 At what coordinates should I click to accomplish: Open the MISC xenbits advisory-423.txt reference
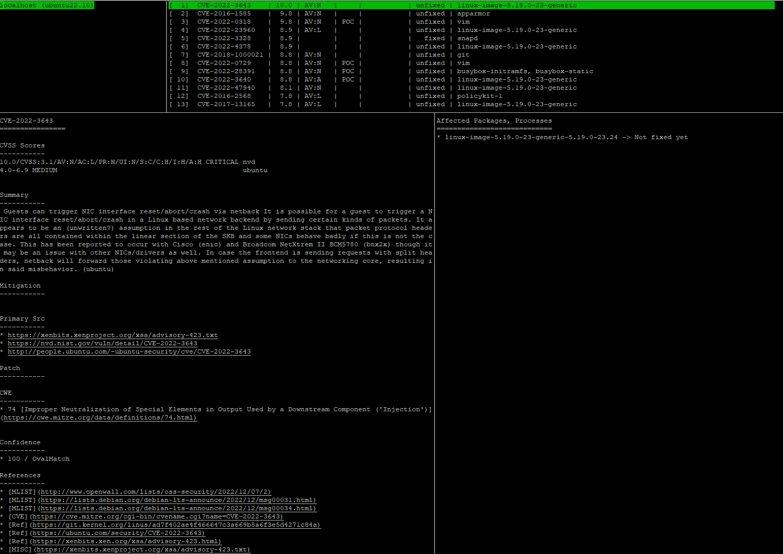pyautogui.click(x=143, y=549)
